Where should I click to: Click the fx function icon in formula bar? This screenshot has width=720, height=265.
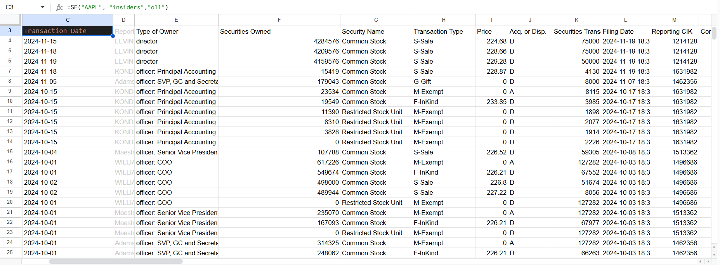[59, 7]
